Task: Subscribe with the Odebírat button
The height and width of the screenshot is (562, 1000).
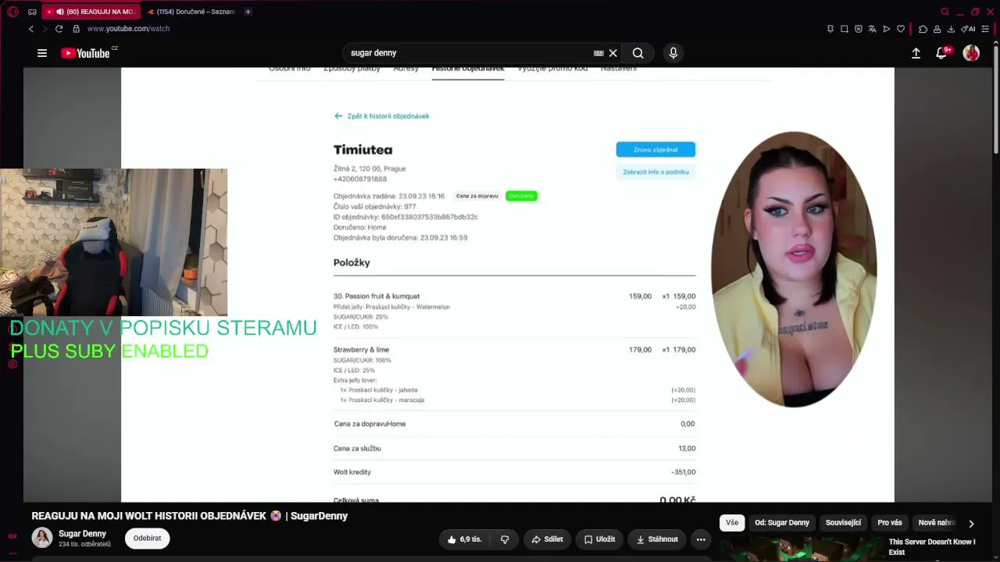Action: tap(147, 539)
